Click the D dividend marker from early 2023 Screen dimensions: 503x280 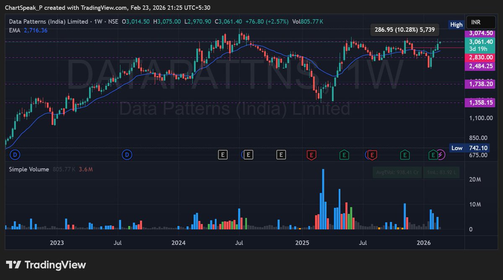15,155
